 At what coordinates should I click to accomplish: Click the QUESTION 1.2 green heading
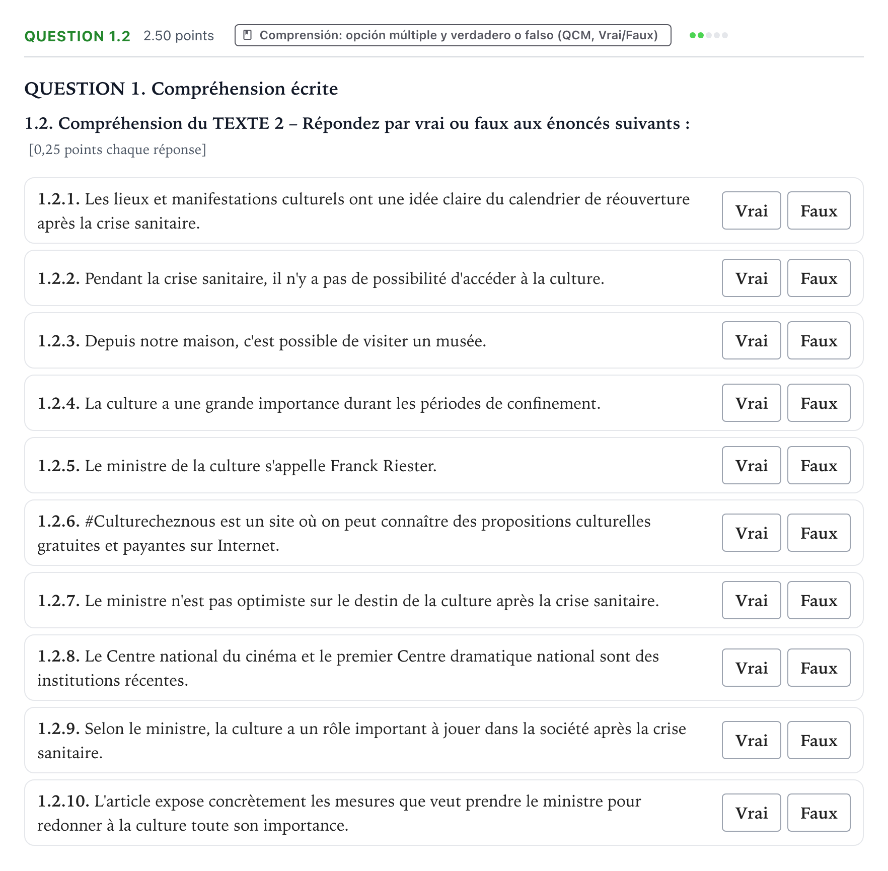78,36
